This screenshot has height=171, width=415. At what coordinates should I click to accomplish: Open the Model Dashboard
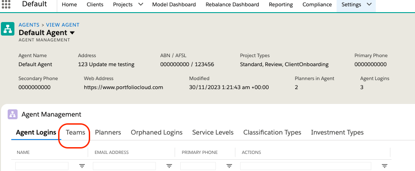[x=174, y=4]
